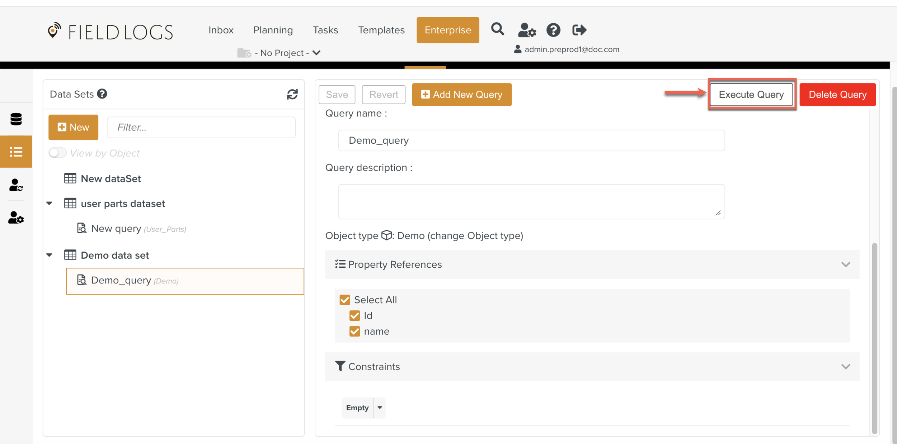Uncheck the name property checkbox
The image size is (897, 444).
pos(354,331)
